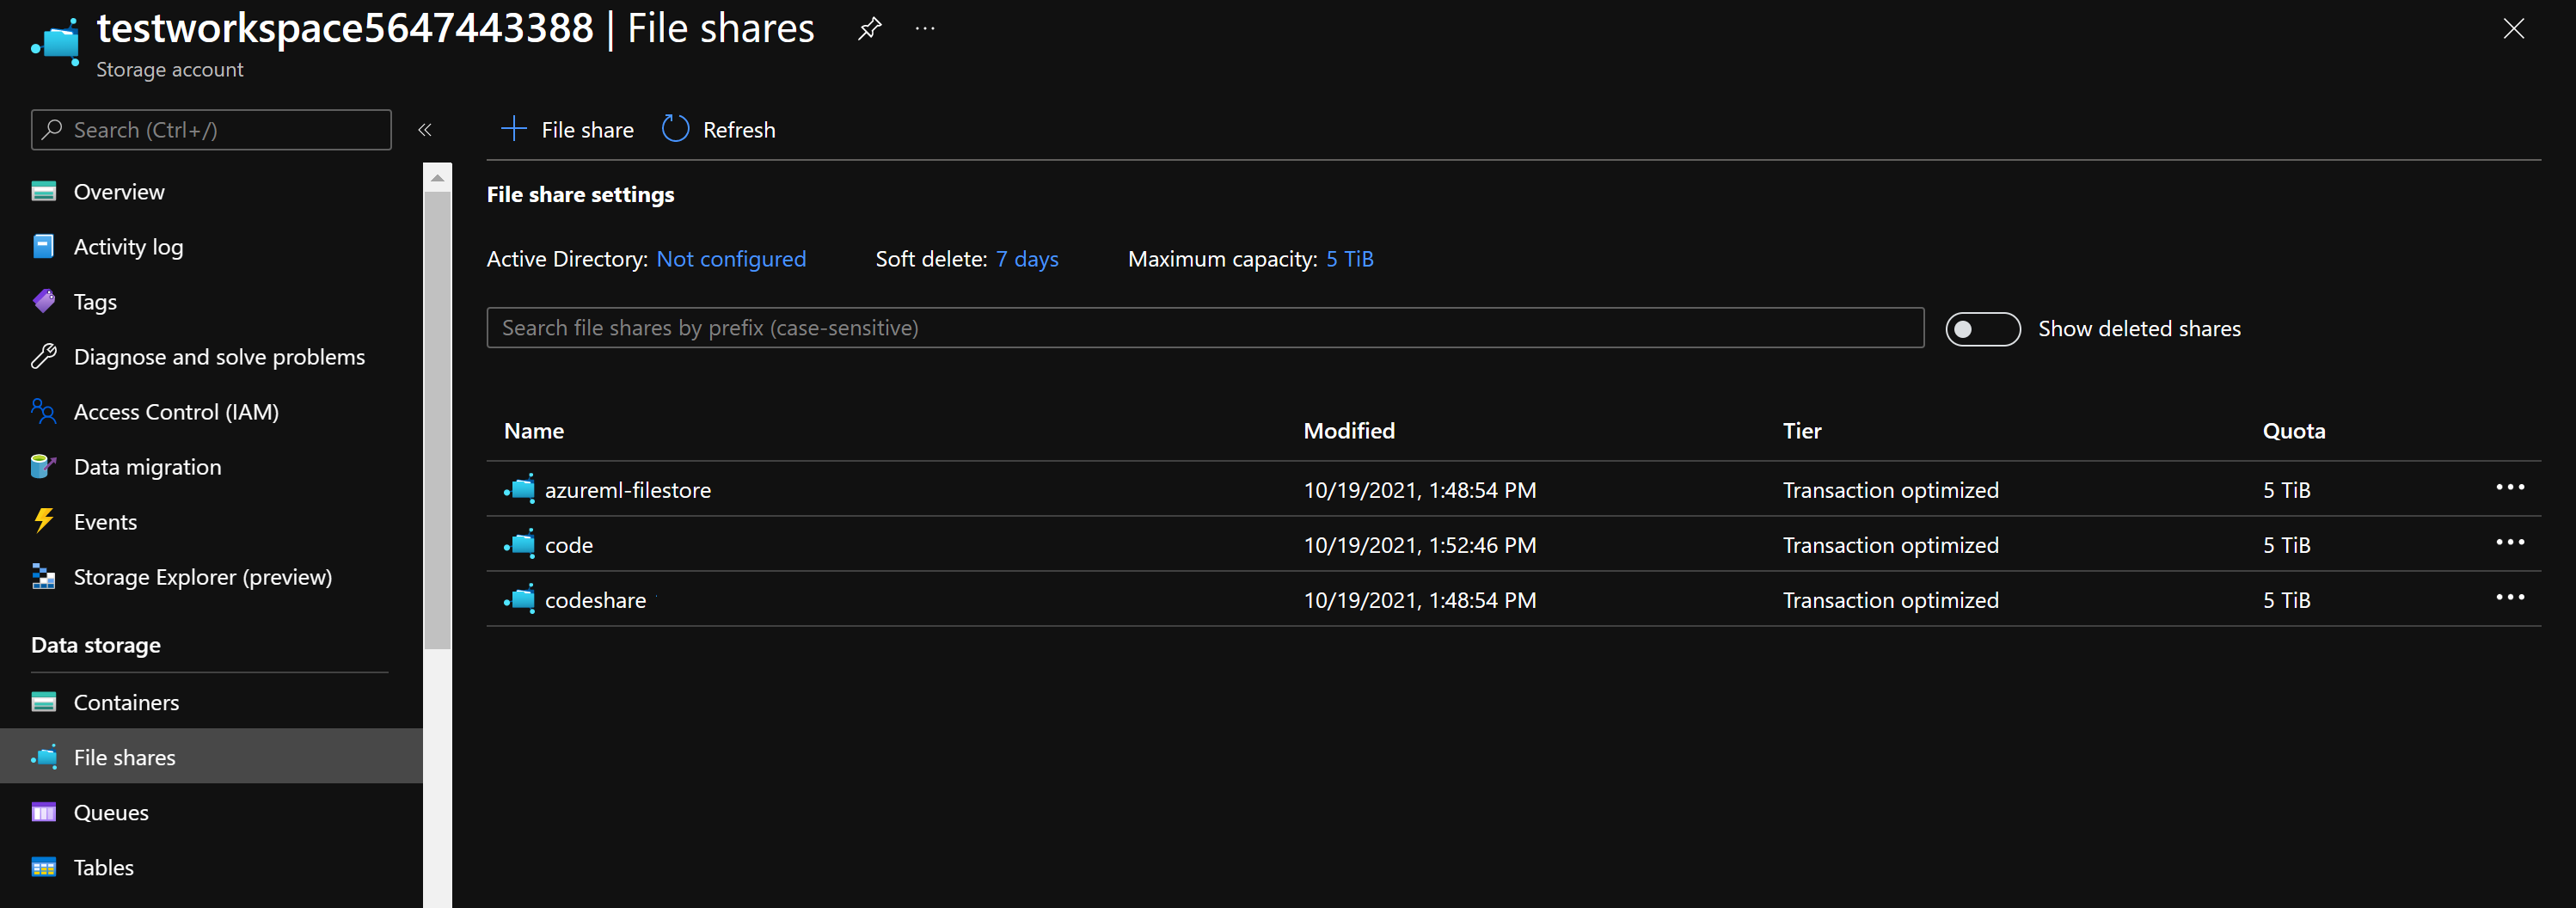Click the storage account icon in header
Image resolution: width=2576 pixels, height=908 pixels.
pos(56,42)
